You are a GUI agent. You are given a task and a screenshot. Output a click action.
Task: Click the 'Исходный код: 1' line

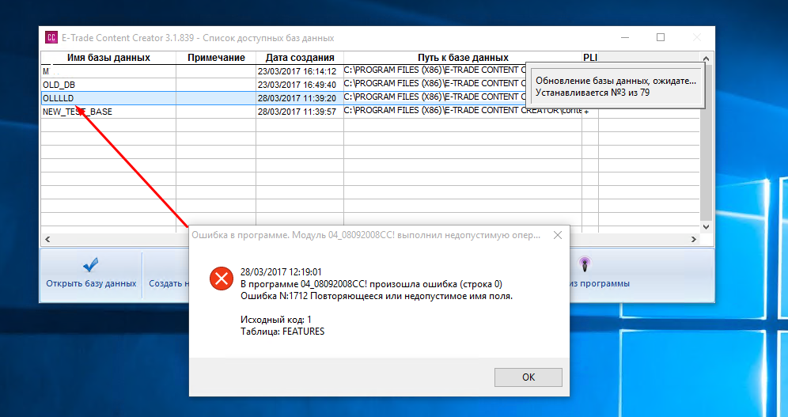(276, 320)
